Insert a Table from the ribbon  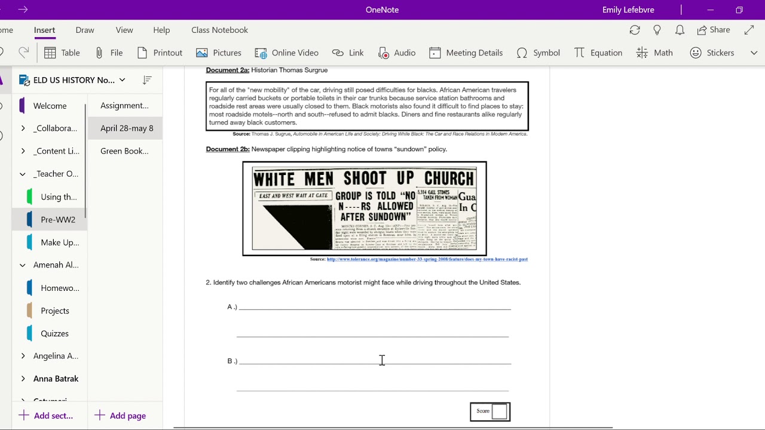(62, 53)
